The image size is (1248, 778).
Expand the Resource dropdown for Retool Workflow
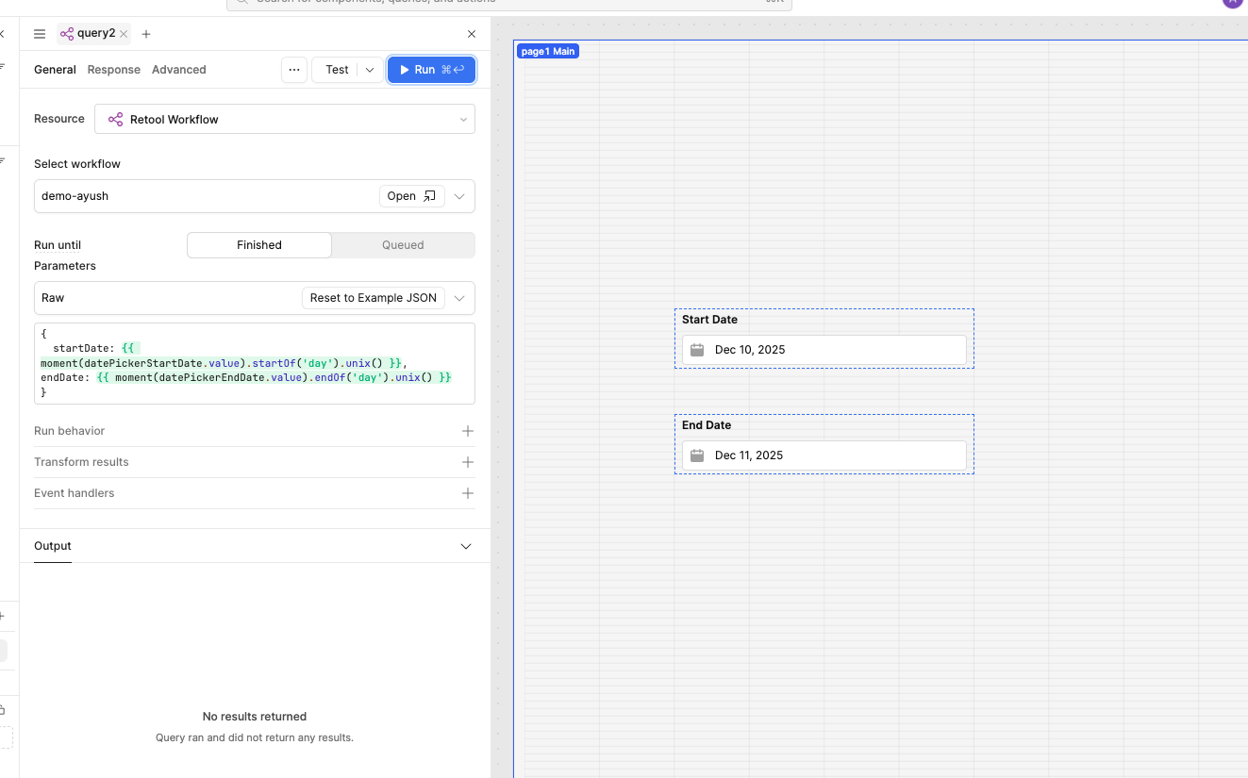pyautogui.click(x=463, y=120)
